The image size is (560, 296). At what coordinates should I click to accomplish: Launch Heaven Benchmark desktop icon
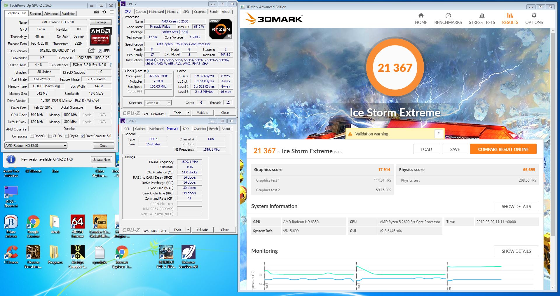(33, 257)
